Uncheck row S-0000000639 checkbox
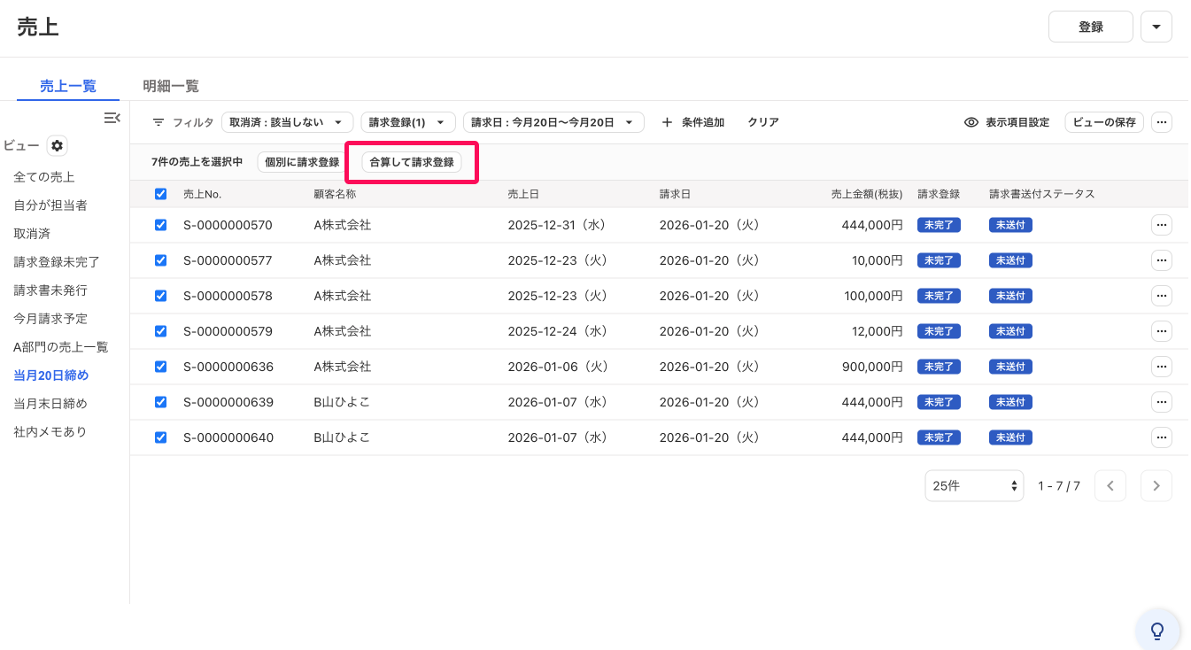1191x650 pixels. (x=160, y=402)
